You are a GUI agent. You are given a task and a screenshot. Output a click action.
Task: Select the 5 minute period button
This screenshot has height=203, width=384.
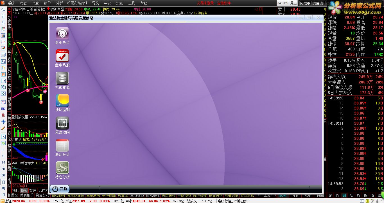(x=3, y=156)
